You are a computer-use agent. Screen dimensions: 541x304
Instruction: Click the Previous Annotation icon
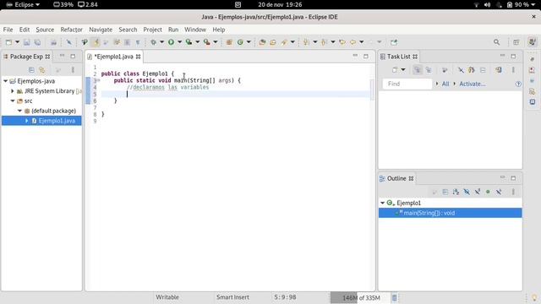(324, 42)
